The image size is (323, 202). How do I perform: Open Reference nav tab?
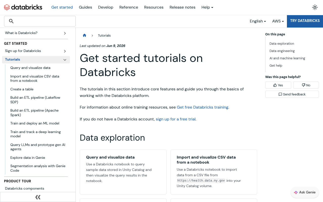(x=129, y=7)
